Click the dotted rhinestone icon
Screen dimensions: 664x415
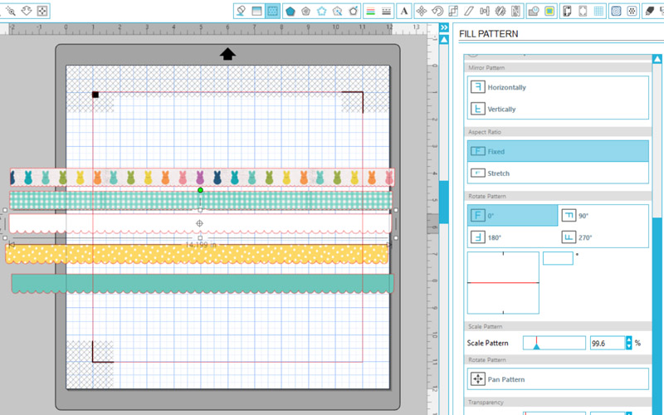pyautogui.click(x=632, y=11)
